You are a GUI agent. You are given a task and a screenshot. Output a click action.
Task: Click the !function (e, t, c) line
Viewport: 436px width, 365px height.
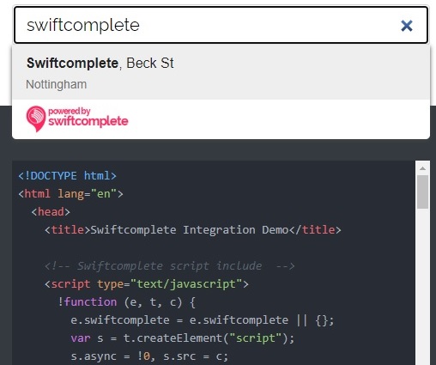click(x=127, y=302)
